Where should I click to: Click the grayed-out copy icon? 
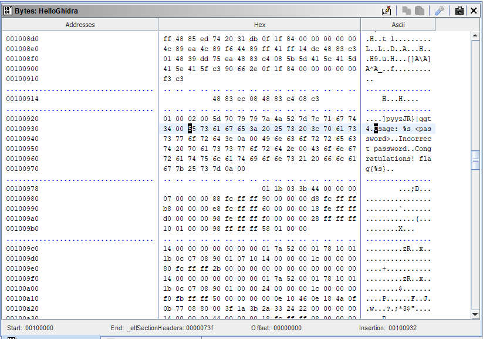pos(407,11)
